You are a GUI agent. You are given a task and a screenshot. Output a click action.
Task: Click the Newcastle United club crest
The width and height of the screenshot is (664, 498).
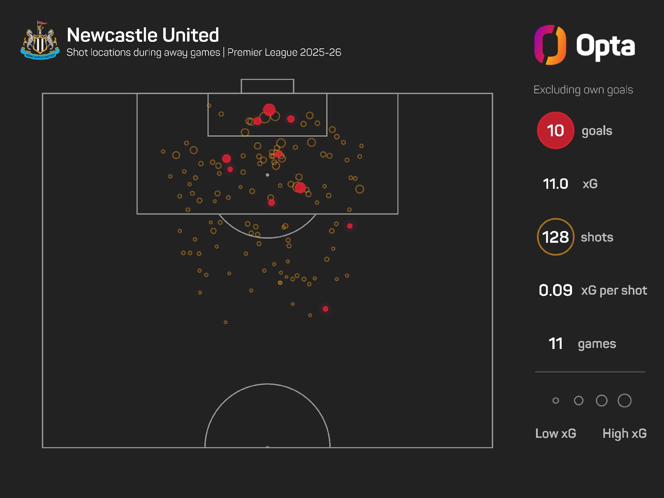tap(39, 40)
